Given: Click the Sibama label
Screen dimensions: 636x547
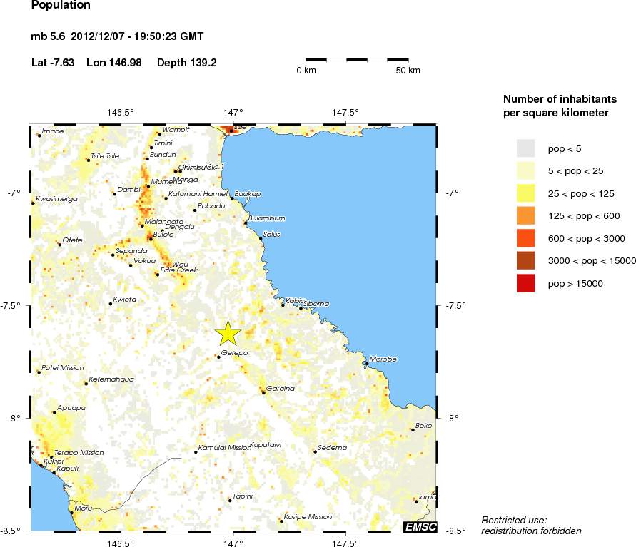Looking at the screenshot, I should [316, 304].
